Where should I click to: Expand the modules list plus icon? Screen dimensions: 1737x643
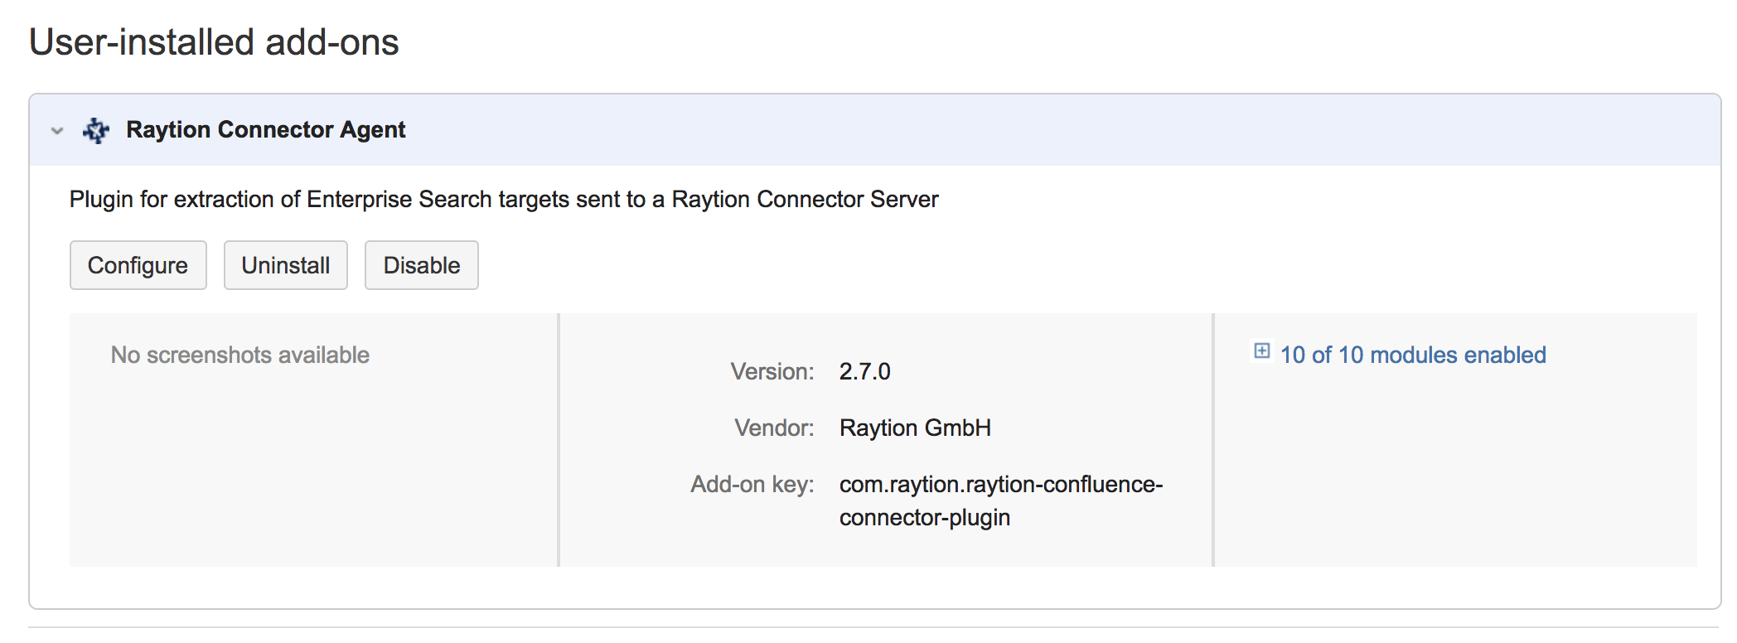1261,351
